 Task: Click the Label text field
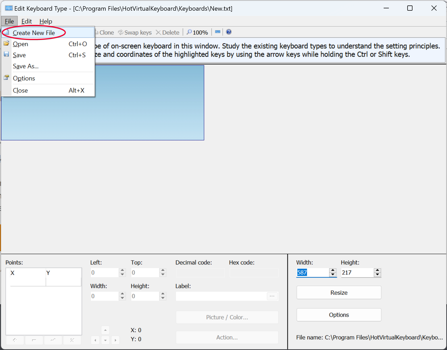click(x=221, y=296)
